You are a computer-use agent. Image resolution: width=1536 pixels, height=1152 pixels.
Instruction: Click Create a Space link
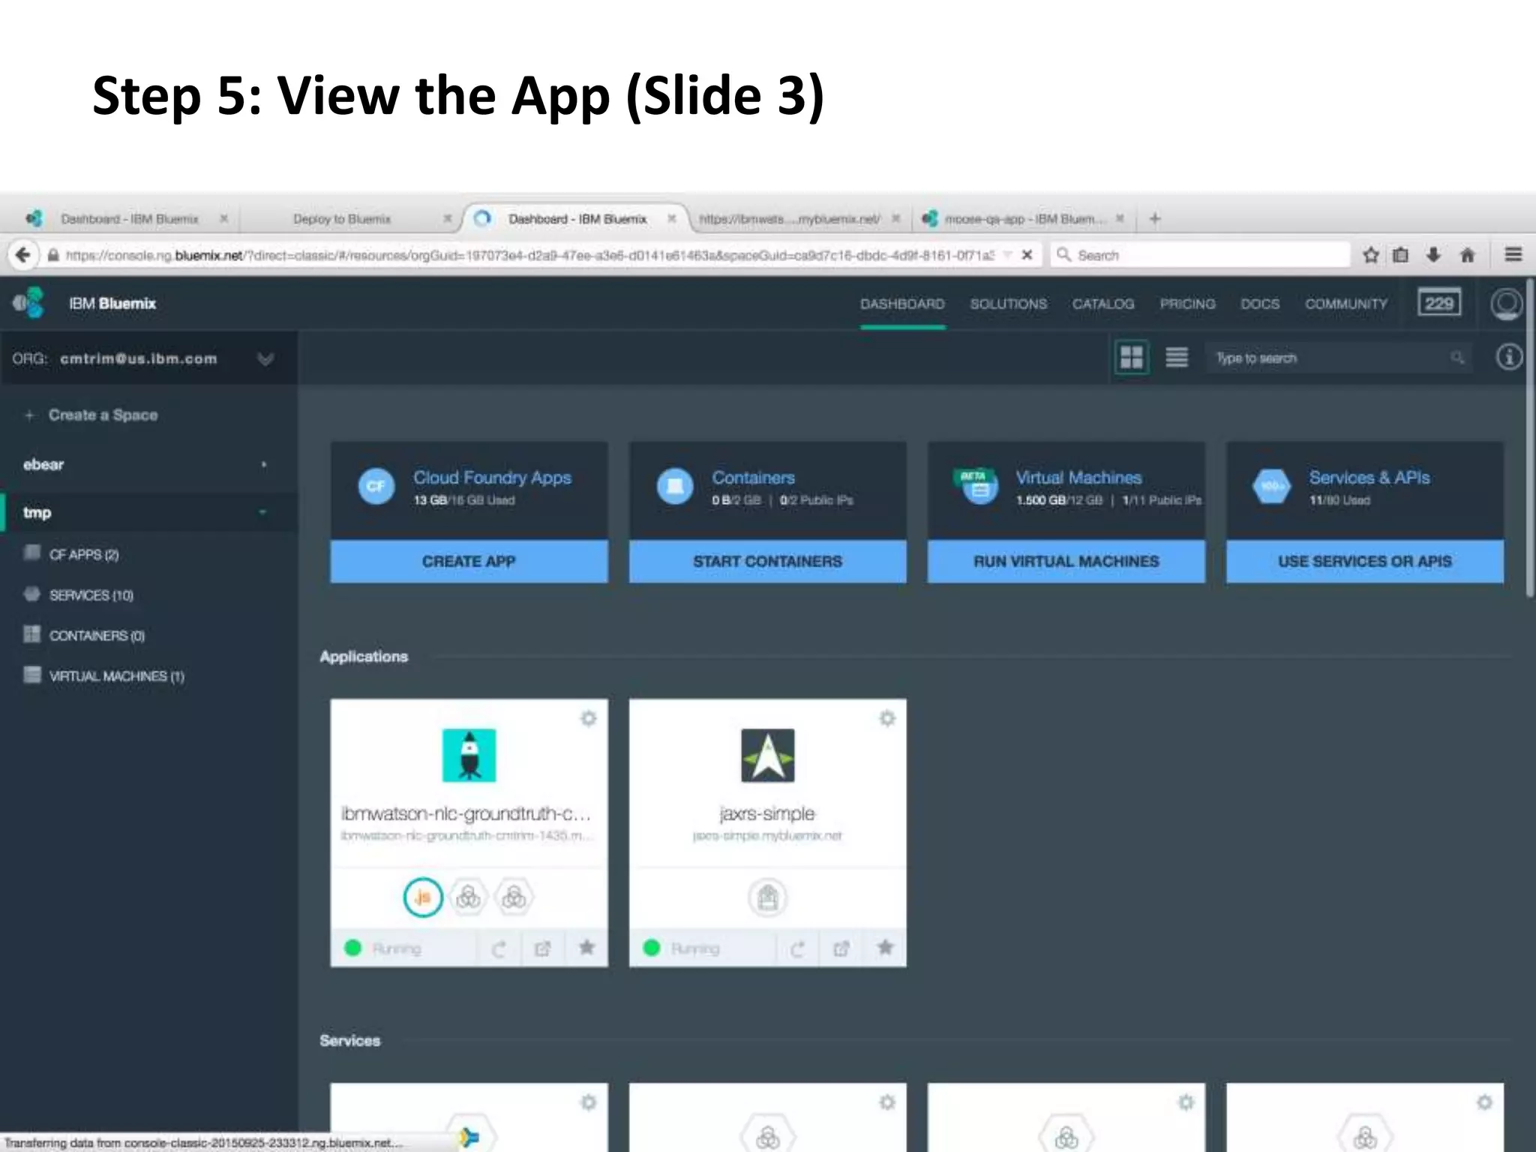click(x=103, y=415)
